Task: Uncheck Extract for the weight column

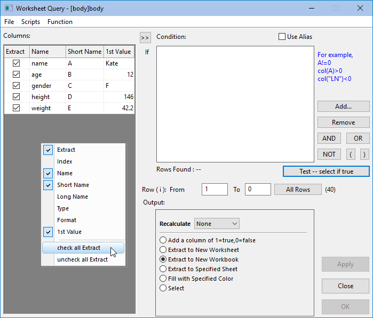Action: point(16,108)
